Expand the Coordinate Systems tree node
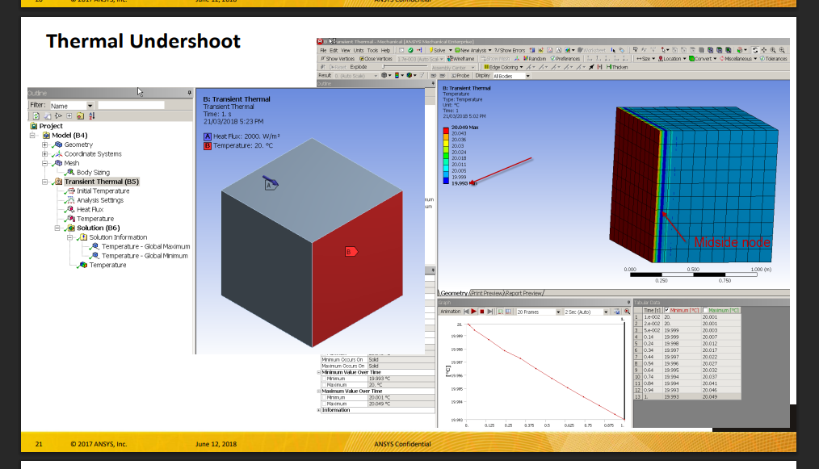The width and height of the screenshot is (819, 469). click(x=45, y=154)
